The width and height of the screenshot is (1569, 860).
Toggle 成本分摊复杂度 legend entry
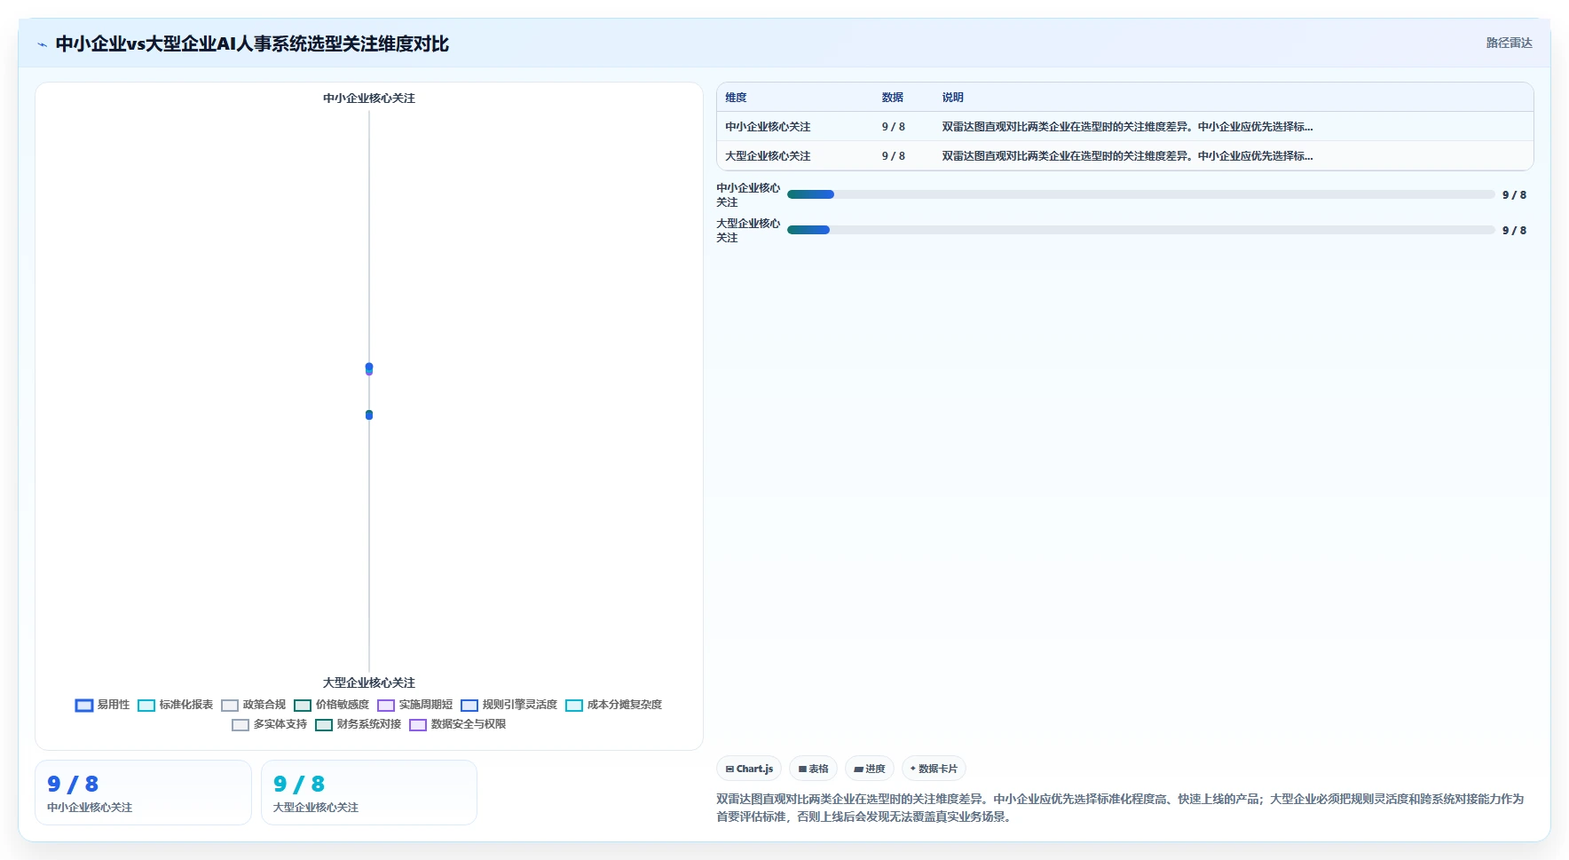click(x=613, y=705)
